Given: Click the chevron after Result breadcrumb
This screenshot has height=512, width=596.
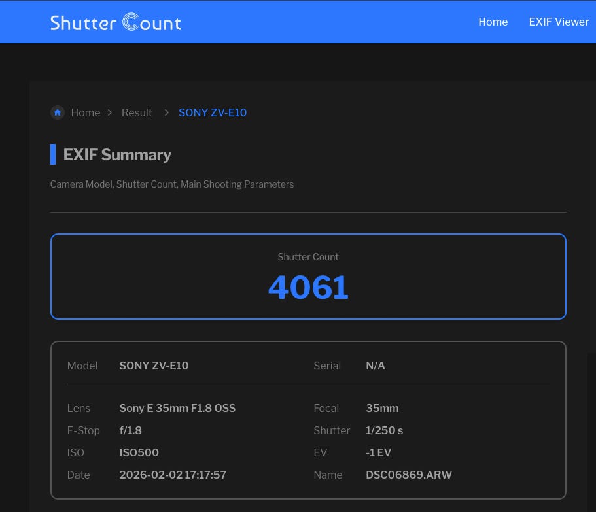Looking at the screenshot, I should [166, 112].
